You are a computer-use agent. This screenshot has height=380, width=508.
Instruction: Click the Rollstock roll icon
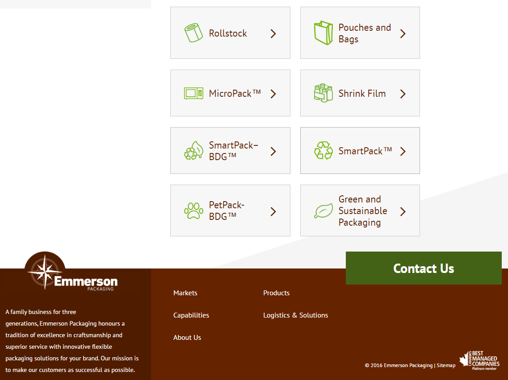coord(194,33)
